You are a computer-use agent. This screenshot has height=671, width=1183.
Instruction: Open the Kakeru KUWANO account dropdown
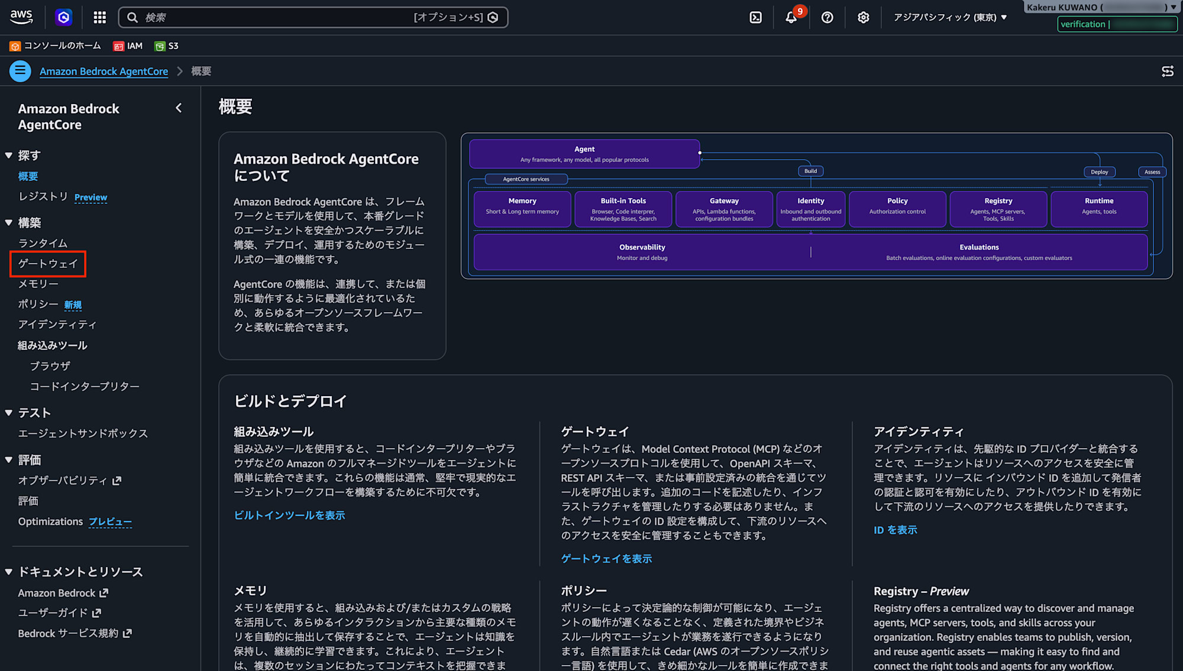coord(1101,7)
